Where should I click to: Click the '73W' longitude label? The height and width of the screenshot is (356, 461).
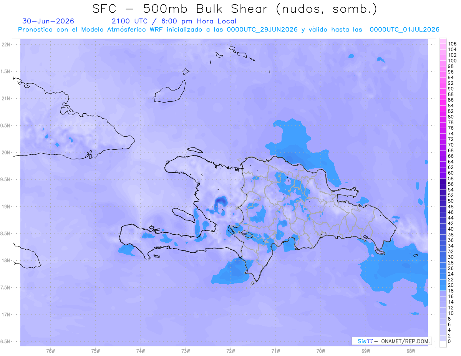[186, 351]
